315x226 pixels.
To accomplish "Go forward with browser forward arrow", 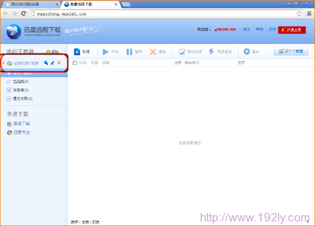I will click(15, 14).
